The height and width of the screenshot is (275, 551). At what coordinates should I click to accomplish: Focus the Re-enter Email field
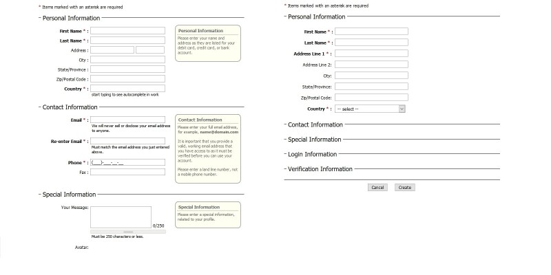tap(127, 141)
